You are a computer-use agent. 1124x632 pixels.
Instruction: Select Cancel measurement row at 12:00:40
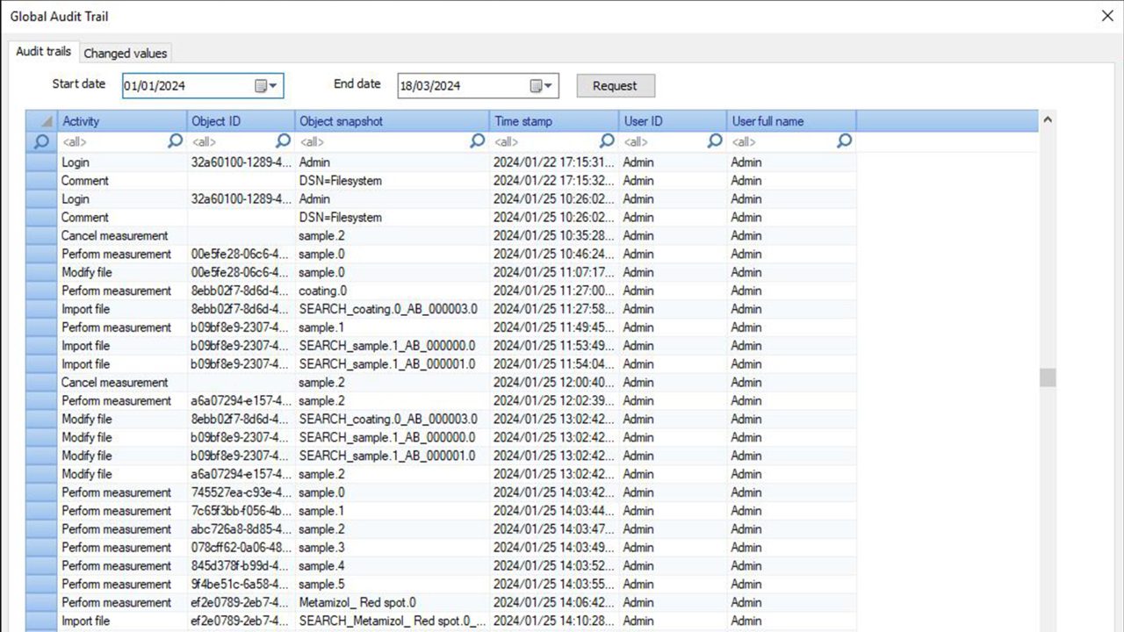pos(441,383)
